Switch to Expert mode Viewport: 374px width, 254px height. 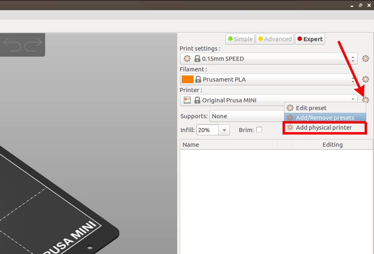tap(310, 39)
